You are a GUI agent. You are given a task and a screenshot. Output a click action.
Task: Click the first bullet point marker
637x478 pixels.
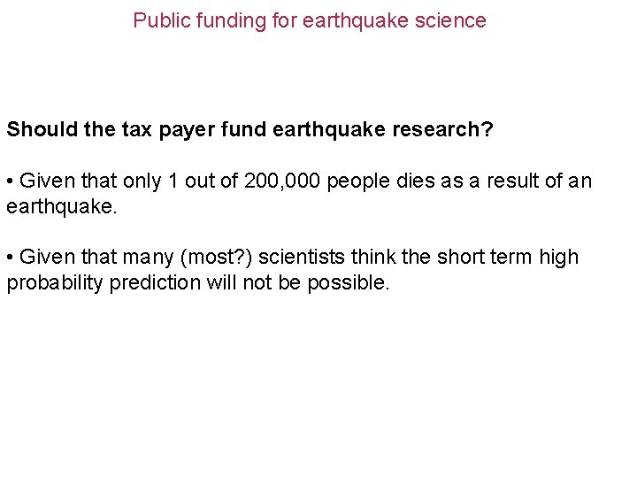10,181
